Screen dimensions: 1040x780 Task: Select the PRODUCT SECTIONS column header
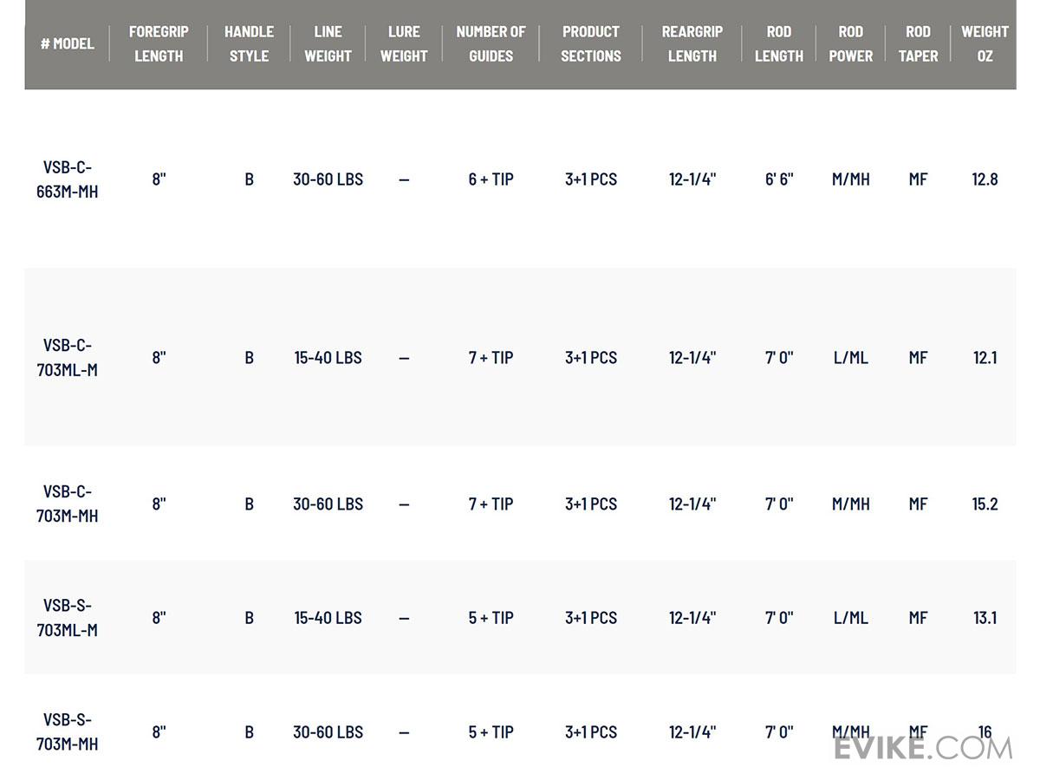point(590,43)
